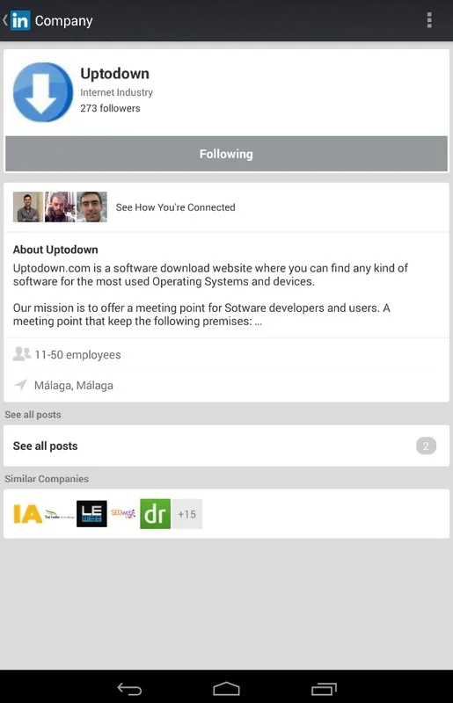The height and width of the screenshot is (703, 453).
Task: Open the yellow IA company logo
Action: pyautogui.click(x=28, y=514)
